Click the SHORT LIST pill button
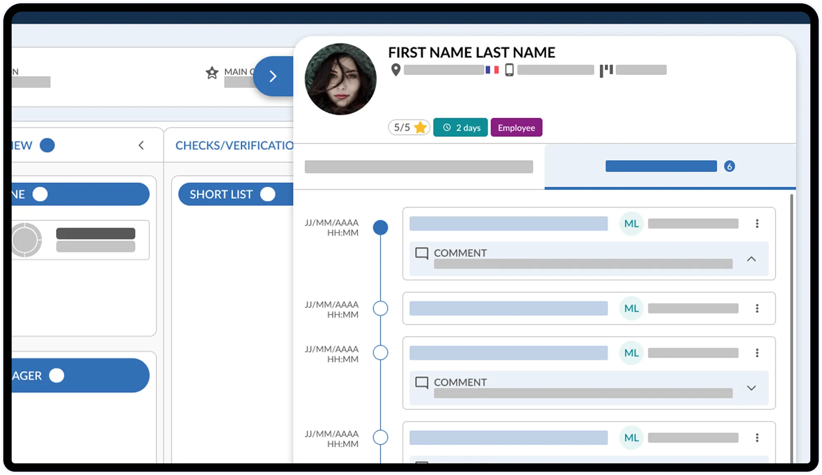Screen dimensions: 822x475 click(235, 194)
